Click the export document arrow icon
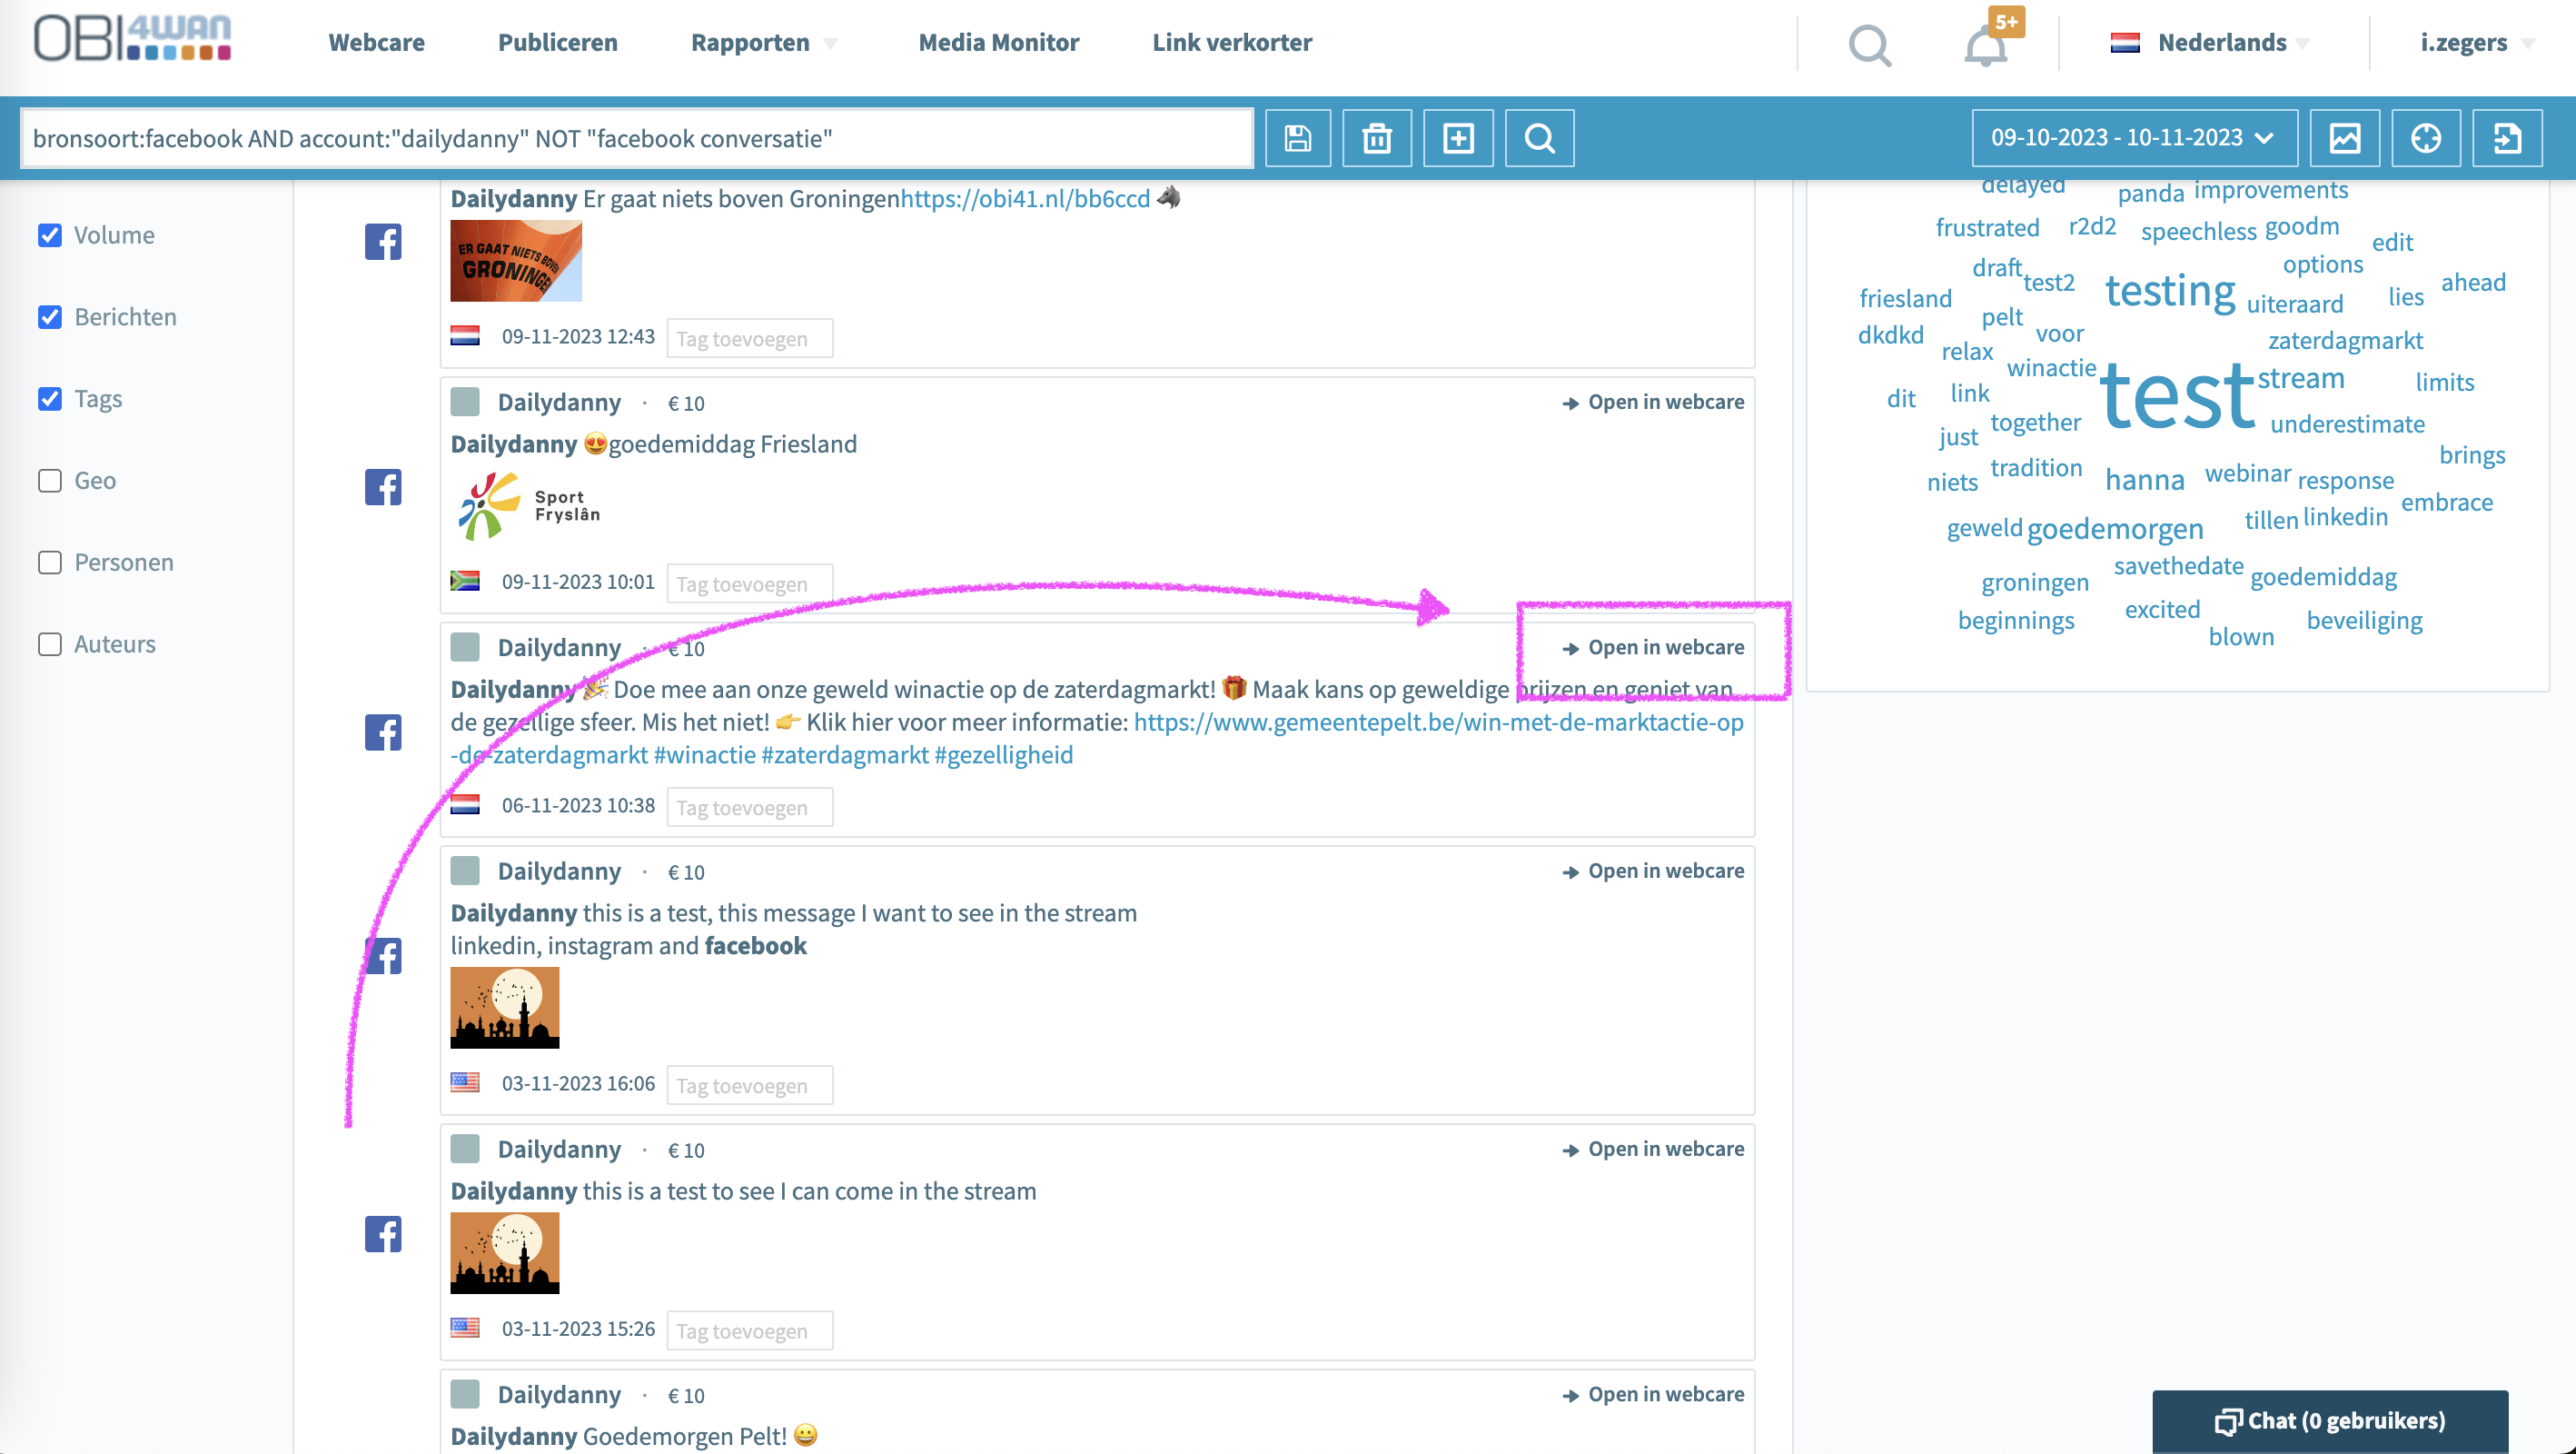The image size is (2576, 1454). pos(2506,138)
